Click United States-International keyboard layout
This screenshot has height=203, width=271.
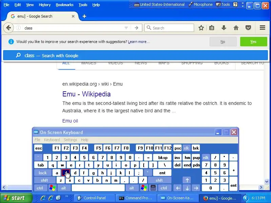159,4
